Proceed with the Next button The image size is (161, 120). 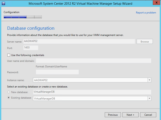pos(130,115)
